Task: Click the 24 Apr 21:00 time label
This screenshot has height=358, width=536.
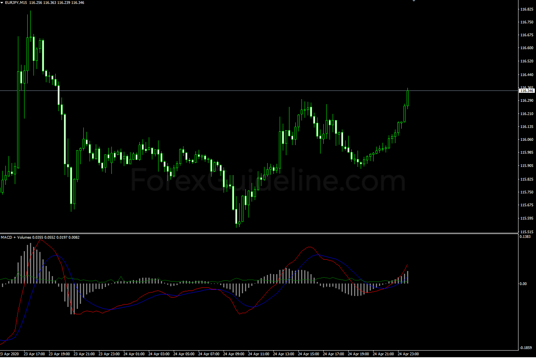Action: (383, 354)
